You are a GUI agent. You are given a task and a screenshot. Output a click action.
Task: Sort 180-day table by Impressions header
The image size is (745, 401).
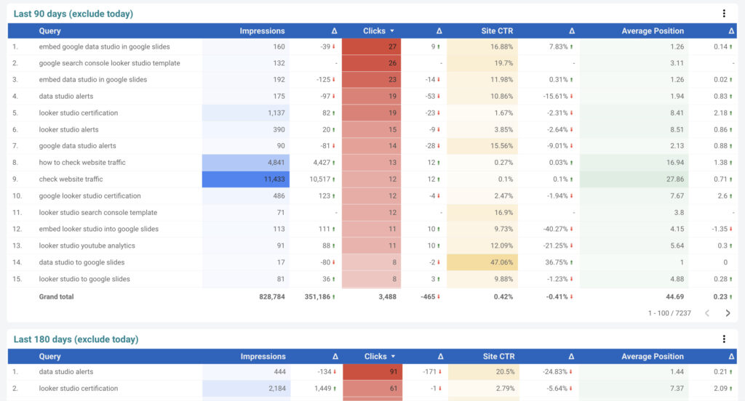[263, 357]
